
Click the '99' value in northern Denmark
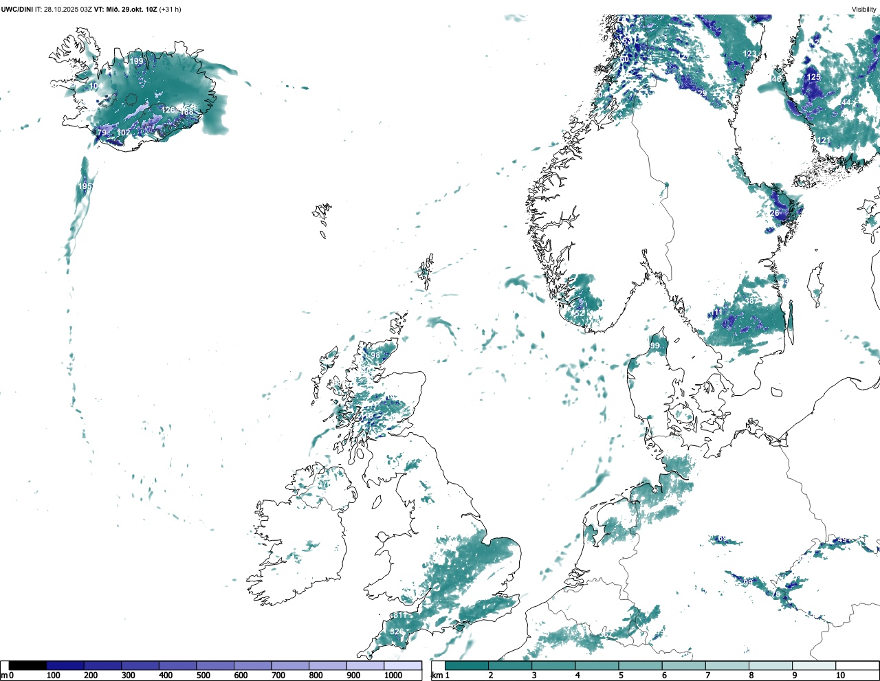click(x=654, y=346)
